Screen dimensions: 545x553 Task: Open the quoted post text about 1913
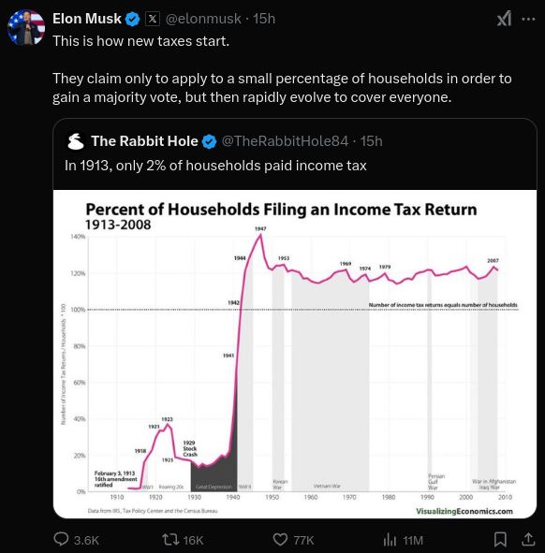coord(215,166)
